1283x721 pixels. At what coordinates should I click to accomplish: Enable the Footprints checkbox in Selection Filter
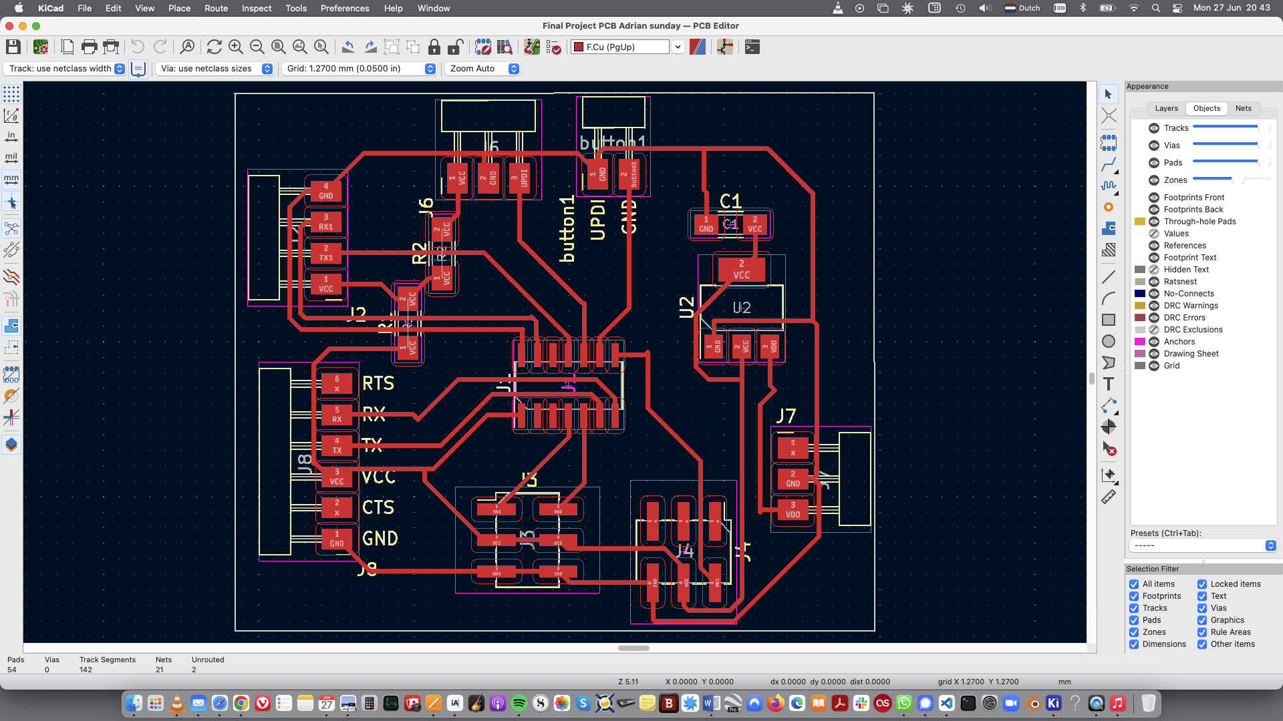coord(1134,596)
